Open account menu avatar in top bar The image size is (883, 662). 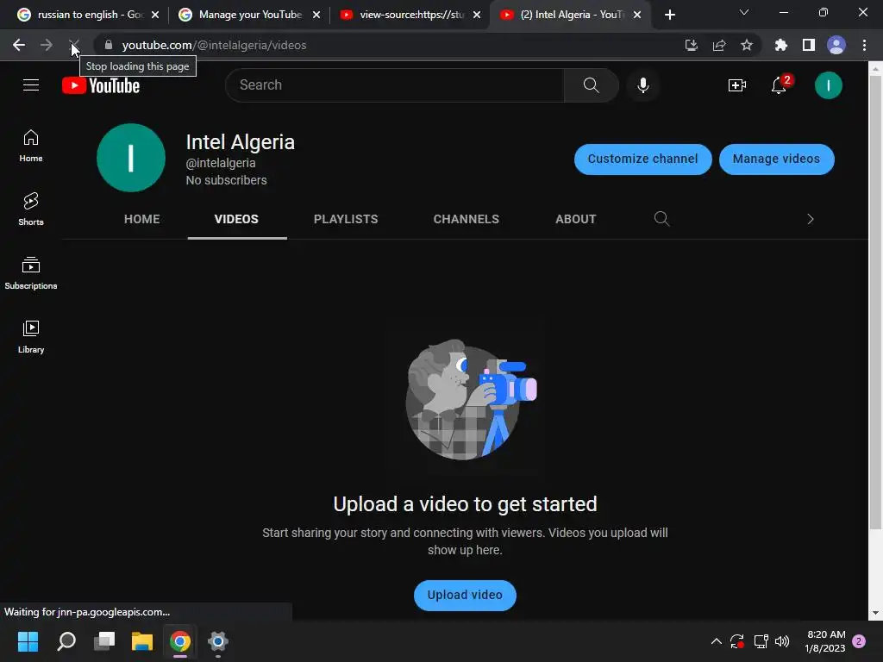[828, 85]
